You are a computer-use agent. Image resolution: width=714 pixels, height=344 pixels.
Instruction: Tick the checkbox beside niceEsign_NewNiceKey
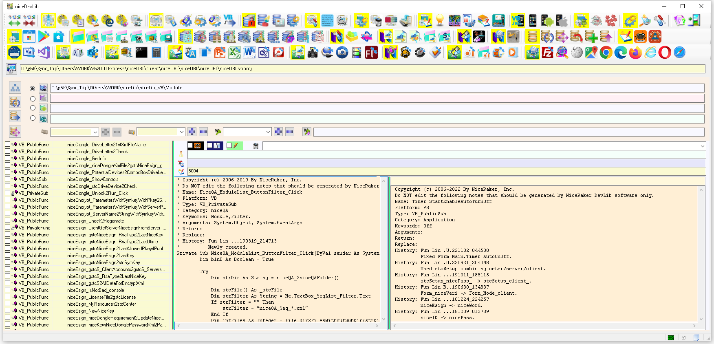coord(7,311)
